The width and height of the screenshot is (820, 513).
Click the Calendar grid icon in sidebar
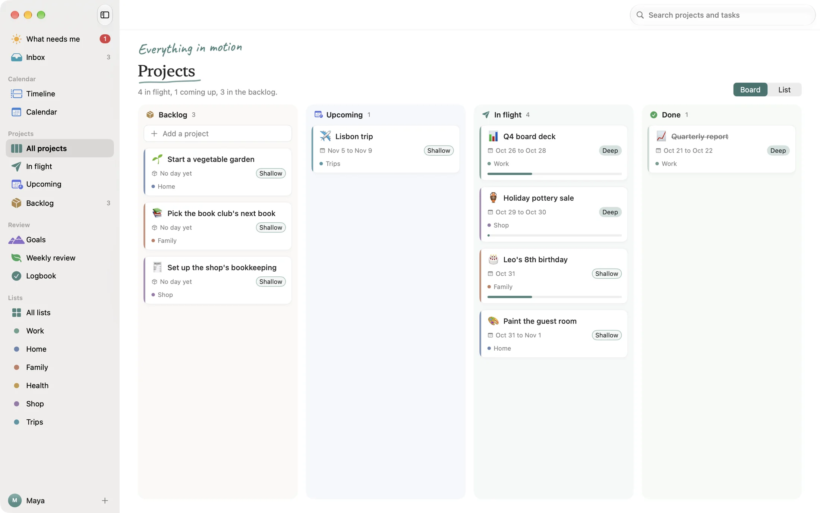(x=16, y=112)
